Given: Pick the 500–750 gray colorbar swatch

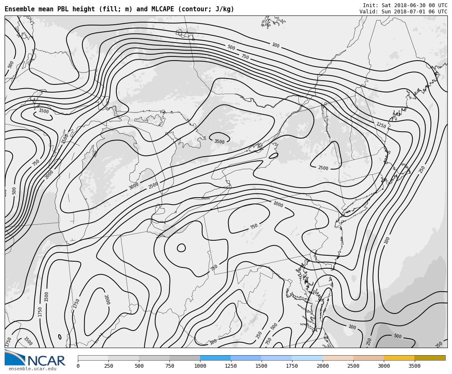Looking at the screenshot, I should click(154, 358).
